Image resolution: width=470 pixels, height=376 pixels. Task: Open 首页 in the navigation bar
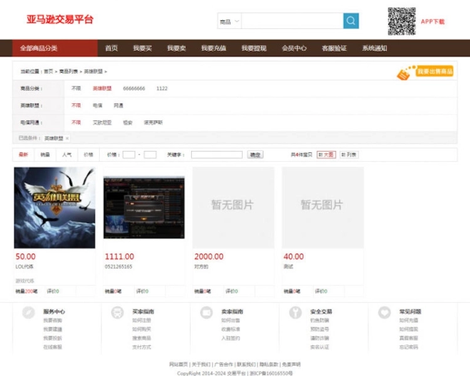pyautogui.click(x=112, y=48)
